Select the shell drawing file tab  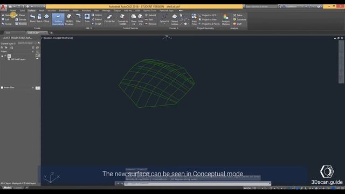[x=37, y=32]
